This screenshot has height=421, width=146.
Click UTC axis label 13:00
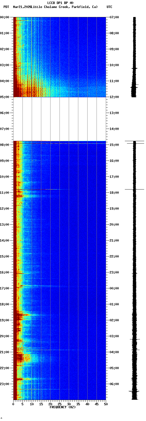tap(114, 113)
